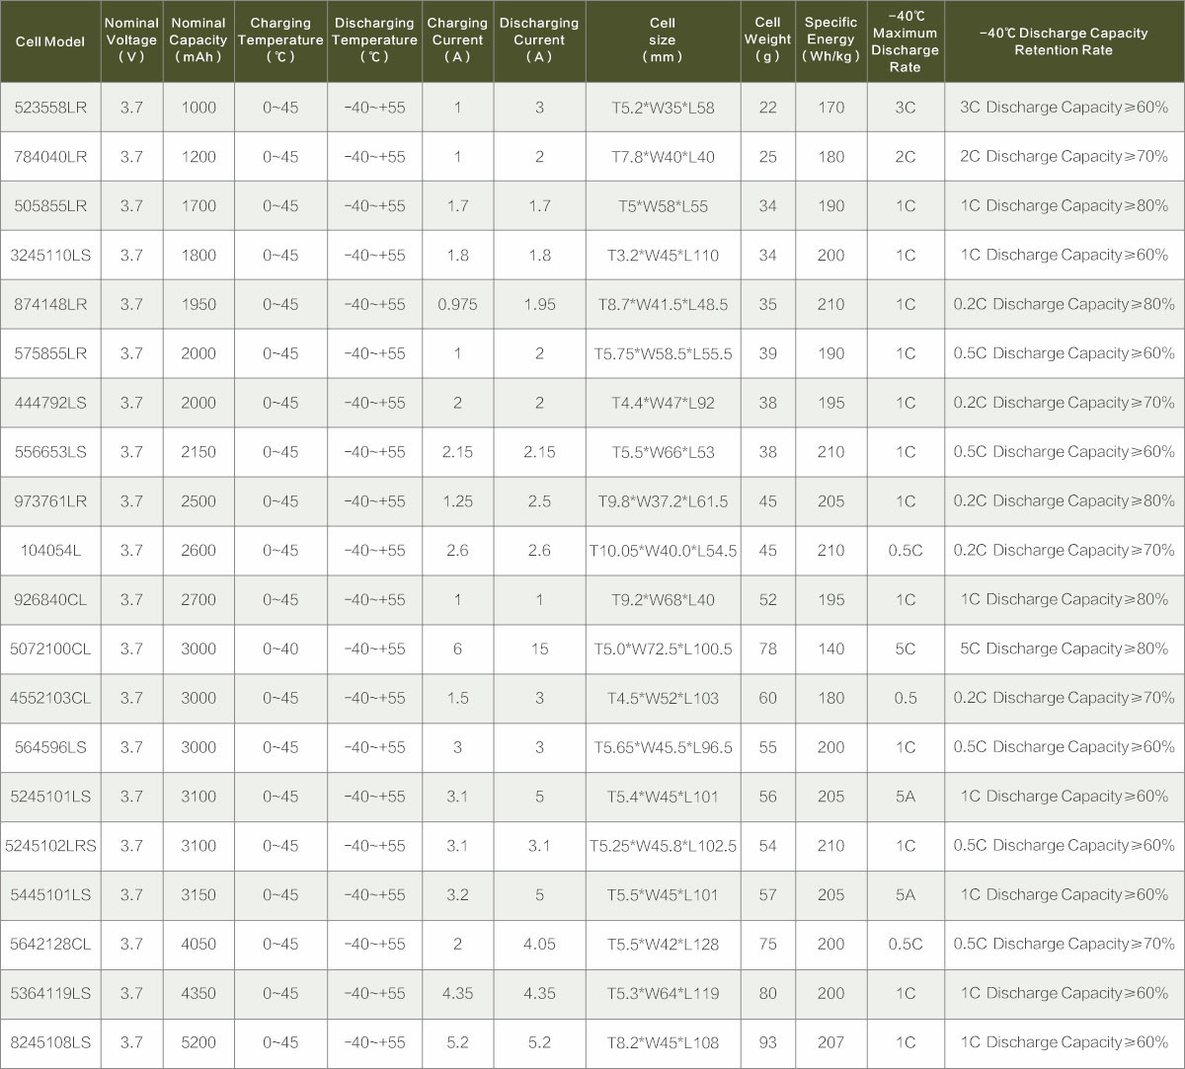Screen dimensions: 1185x1069
Task: Click 0.5C Discharge Capacity≥70% cell
Action: tap(1064, 945)
